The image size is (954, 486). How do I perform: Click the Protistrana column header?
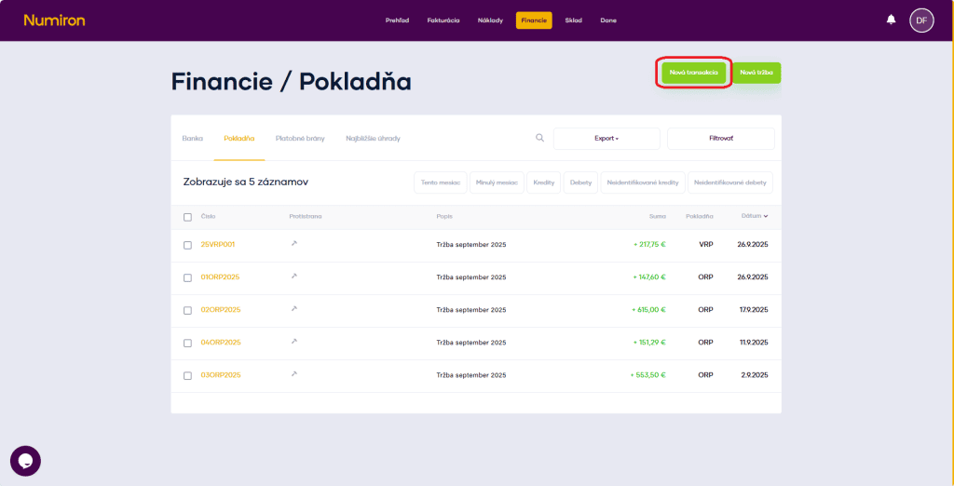coord(306,217)
